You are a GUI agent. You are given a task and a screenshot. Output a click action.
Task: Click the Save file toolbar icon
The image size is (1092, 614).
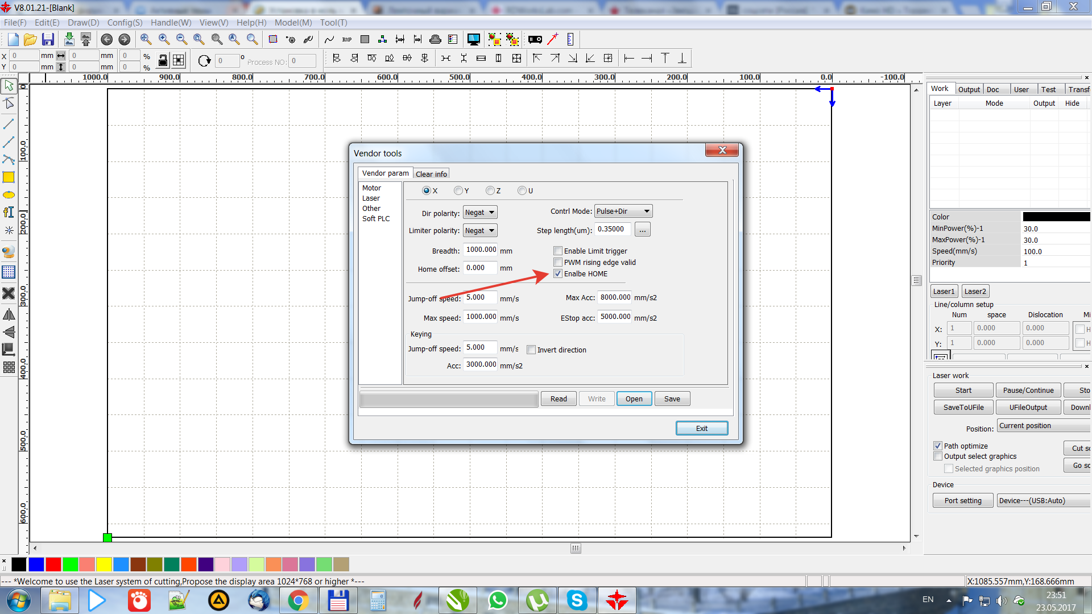(48, 39)
